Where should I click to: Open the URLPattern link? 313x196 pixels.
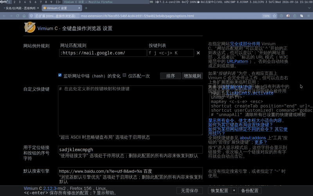click(237, 62)
